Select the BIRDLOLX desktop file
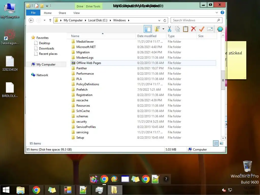The height and width of the screenshot is (195, 260). 10,90
